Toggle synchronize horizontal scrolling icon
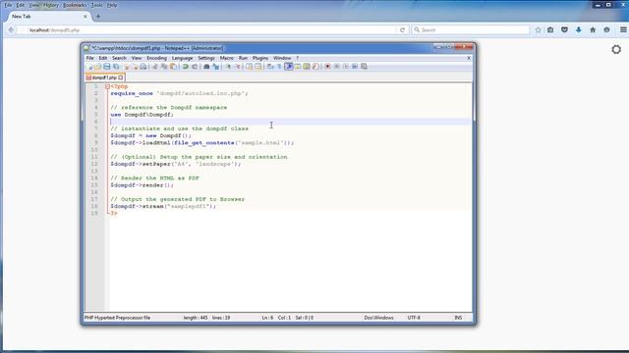 pyautogui.click(x=257, y=67)
